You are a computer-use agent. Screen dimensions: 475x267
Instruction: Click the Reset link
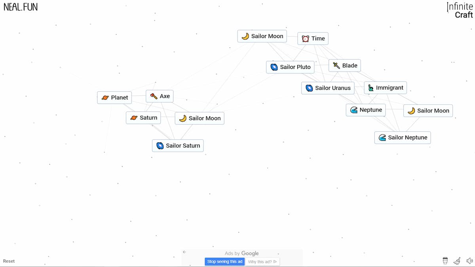click(9, 261)
